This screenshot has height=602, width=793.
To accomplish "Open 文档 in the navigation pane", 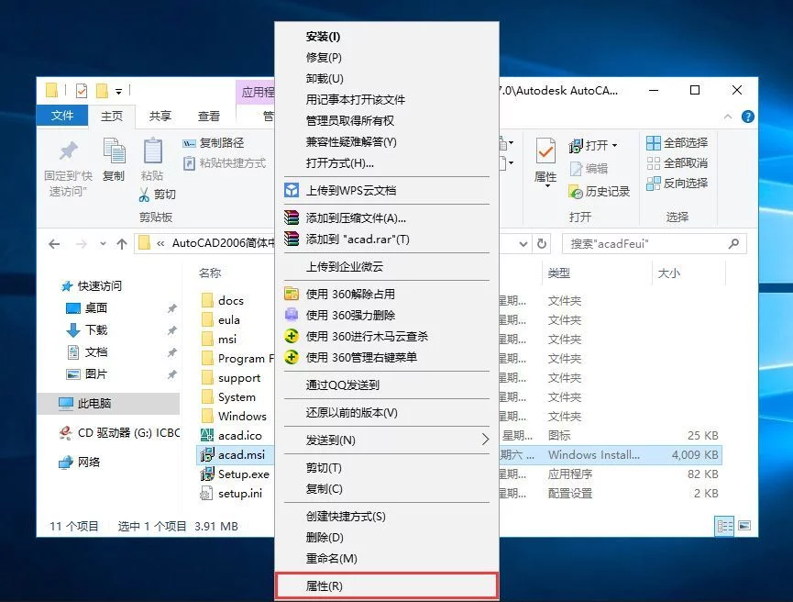I will pyautogui.click(x=87, y=351).
